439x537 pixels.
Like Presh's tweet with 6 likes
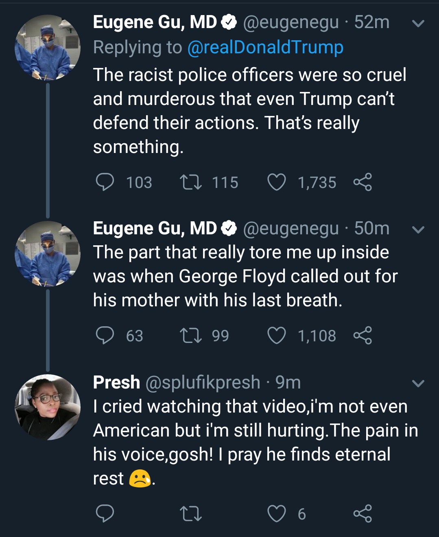point(277,513)
